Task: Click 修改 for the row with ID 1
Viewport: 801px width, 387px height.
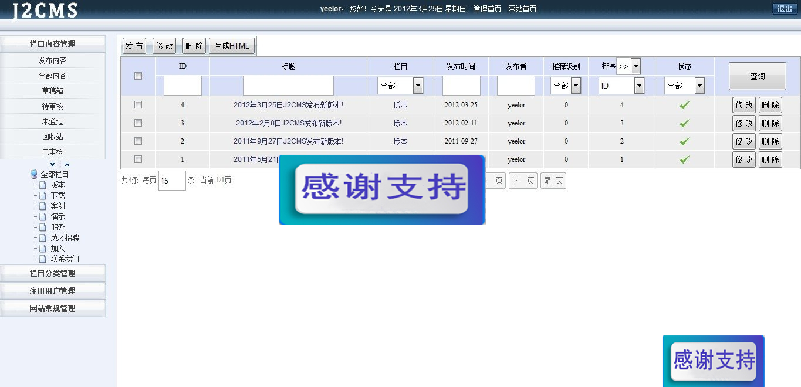Action: (x=744, y=159)
